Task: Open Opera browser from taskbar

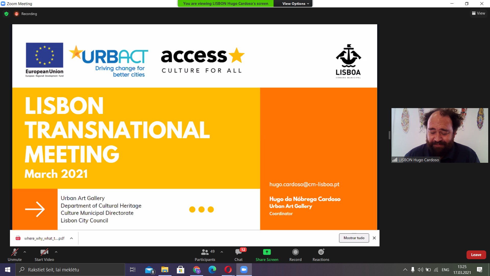Action: click(x=228, y=270)
